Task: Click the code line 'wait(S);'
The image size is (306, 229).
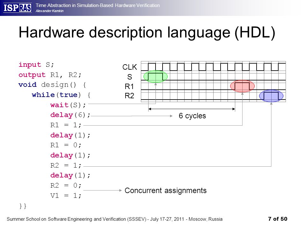Action: point(68,105)
